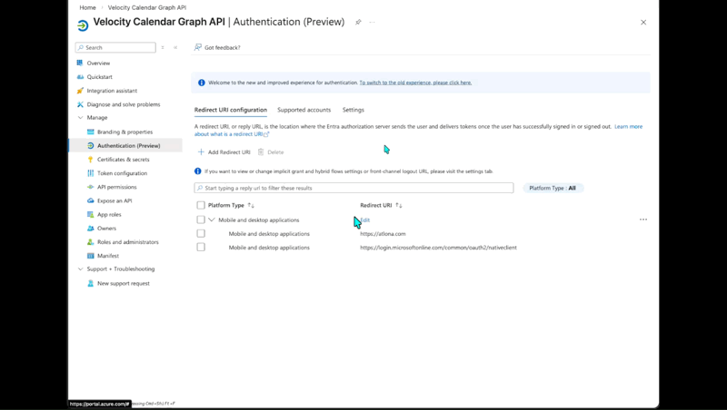Tick the select-all checkbox in the table header
This screenshot has height=410, width=727.
[201, 205]
